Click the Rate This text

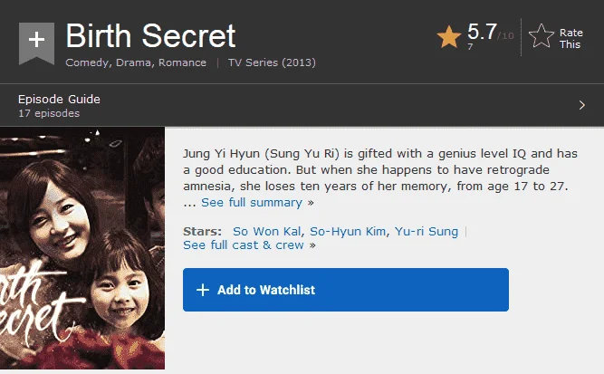coord(570,38)
